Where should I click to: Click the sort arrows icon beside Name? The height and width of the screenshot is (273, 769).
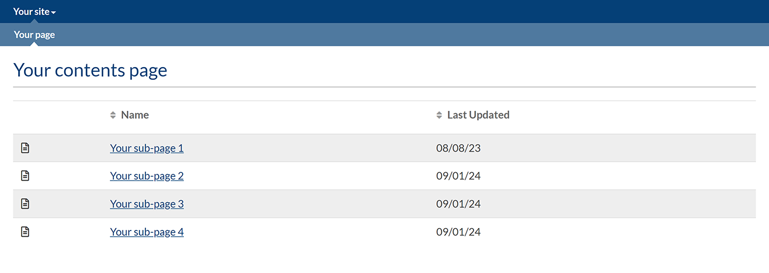pyautogui.click(x=113, y=116)
